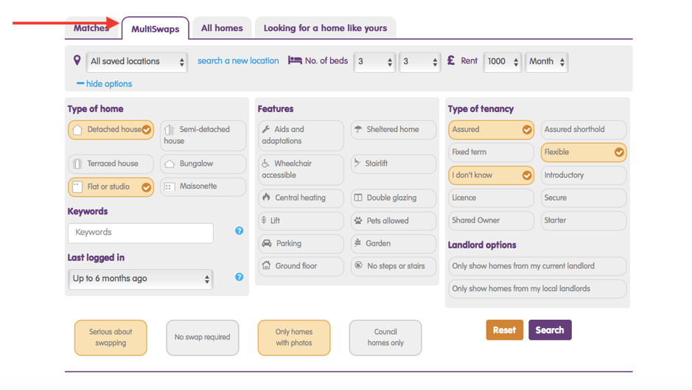The width and height of the screenshot is (692, 390).
Task: Select Terraced house home type
Action: click(111, 164)
